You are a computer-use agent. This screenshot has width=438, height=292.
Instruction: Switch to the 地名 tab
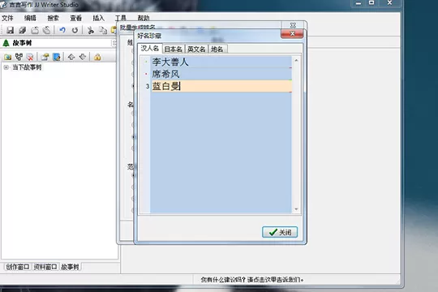217,49
